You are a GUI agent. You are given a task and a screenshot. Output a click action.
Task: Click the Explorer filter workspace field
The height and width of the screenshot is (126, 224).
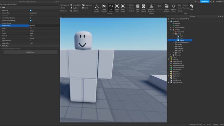pos(196,19)
